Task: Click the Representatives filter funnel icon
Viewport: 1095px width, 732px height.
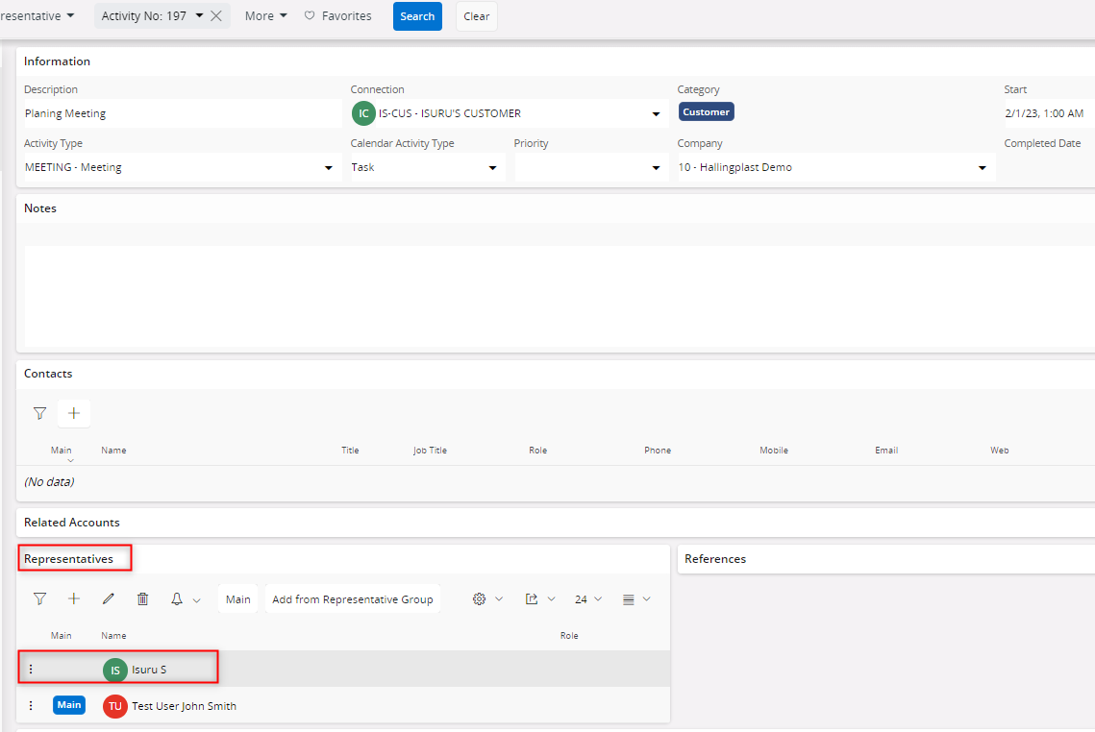Action: 39,598
